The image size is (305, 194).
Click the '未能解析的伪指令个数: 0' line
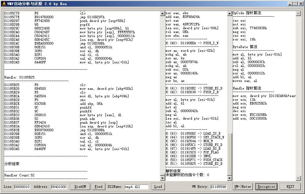tap(187, 175)
